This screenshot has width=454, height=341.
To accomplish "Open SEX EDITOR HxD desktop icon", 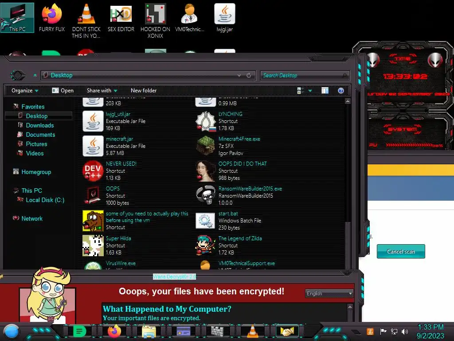I will tap(121, 18).
